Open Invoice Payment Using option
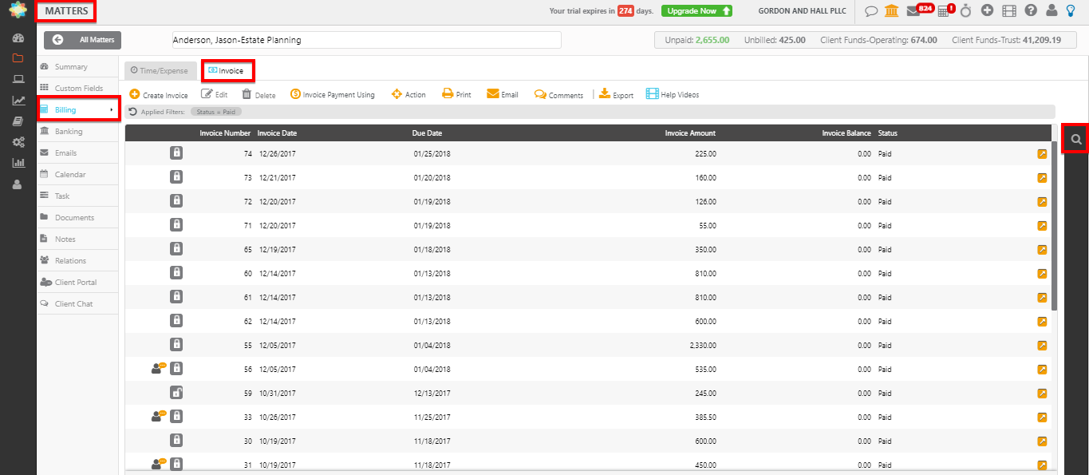 coord(332,94)
